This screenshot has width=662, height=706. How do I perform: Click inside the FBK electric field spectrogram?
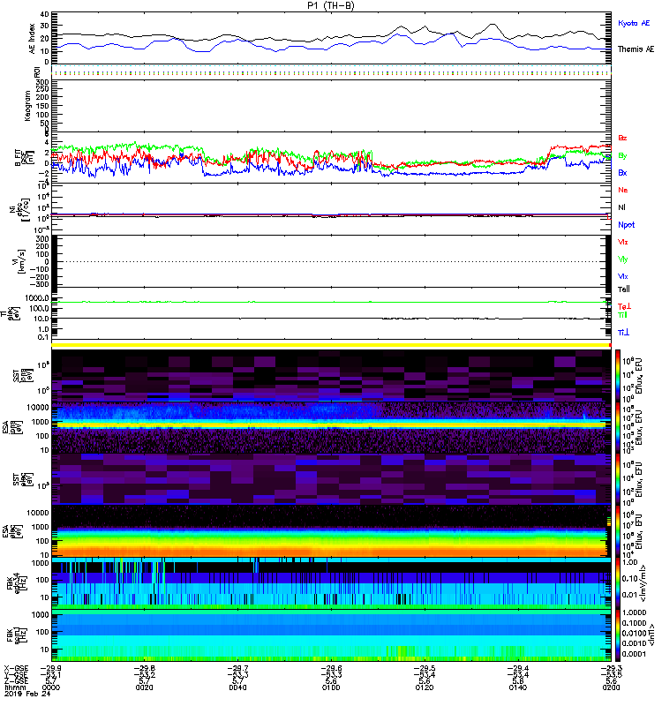click(331, 583)
